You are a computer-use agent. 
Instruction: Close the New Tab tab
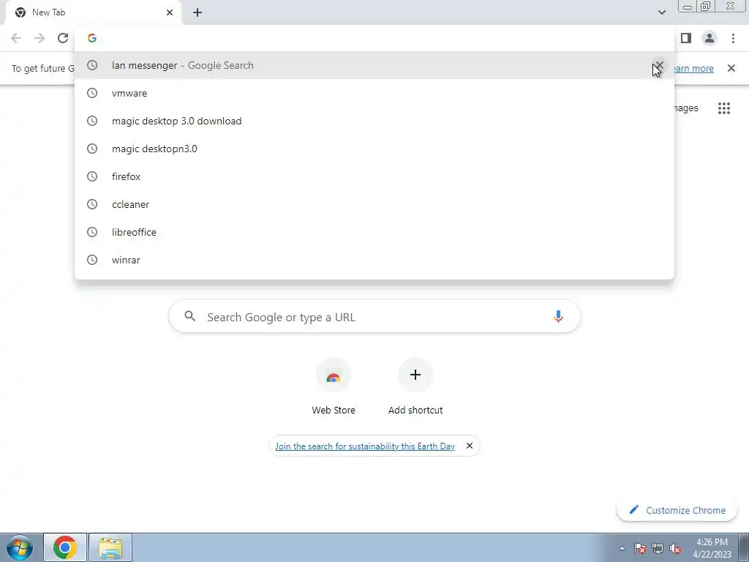point(170,12)
